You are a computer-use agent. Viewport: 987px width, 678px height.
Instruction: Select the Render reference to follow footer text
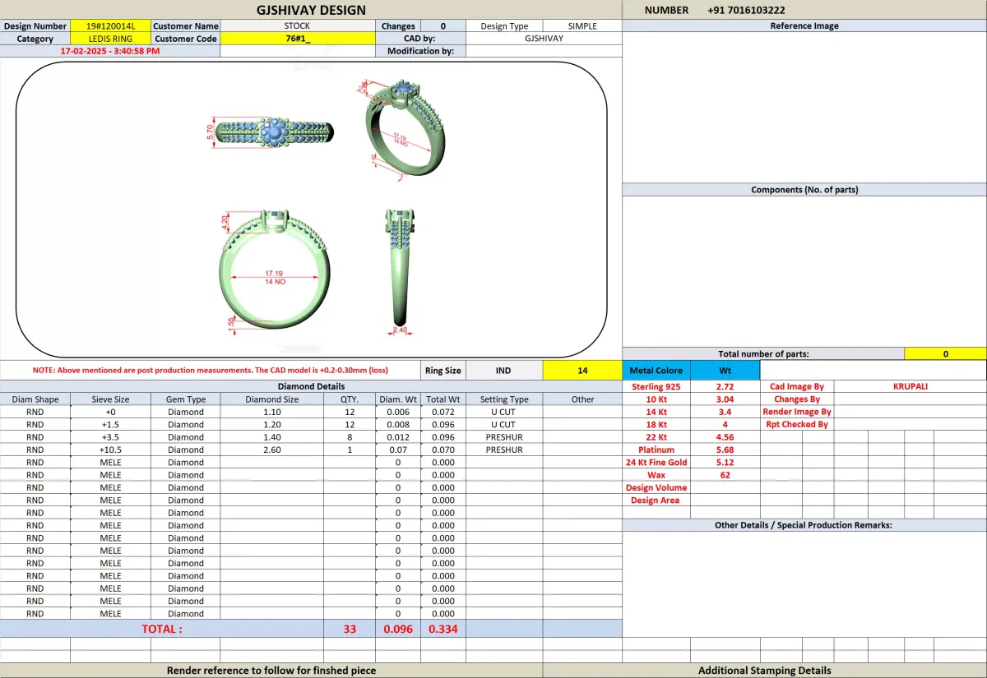click(271, 671)
